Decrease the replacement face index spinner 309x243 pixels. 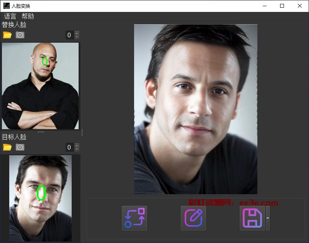tap(77, 37)
